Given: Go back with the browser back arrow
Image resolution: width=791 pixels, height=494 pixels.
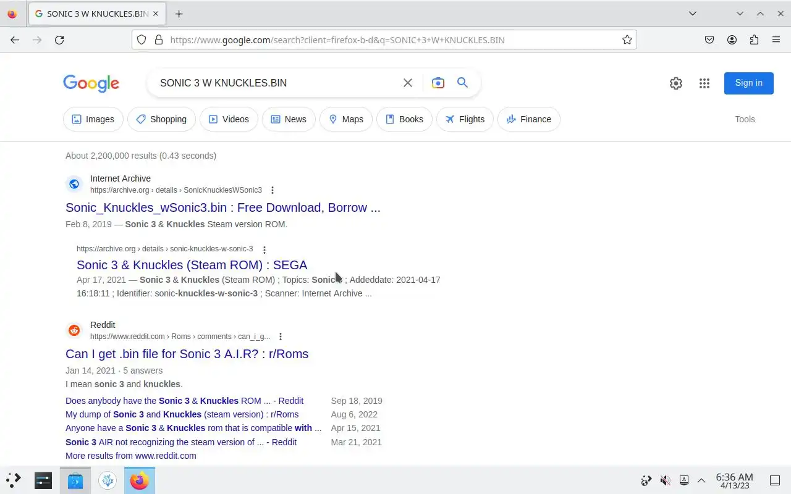Looking at the screenshot, I should [15, 40].
